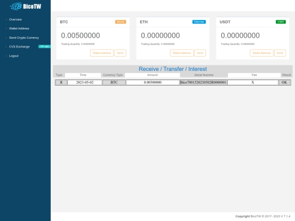Click Send on the ETH card

tap(200, 53)
